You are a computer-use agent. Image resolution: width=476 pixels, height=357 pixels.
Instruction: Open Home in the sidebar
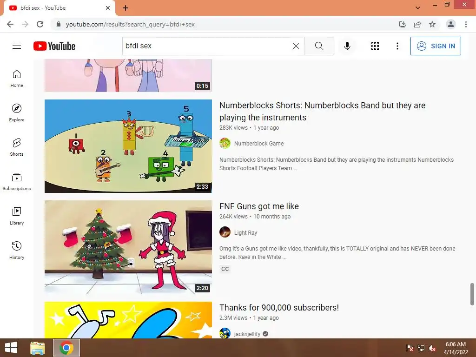click(17, 78)
